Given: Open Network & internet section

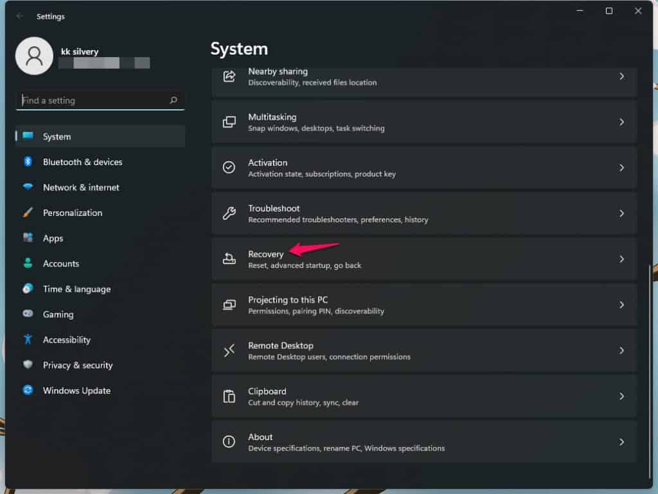Looking at the screenshot, I should click(x=81, y=188).
